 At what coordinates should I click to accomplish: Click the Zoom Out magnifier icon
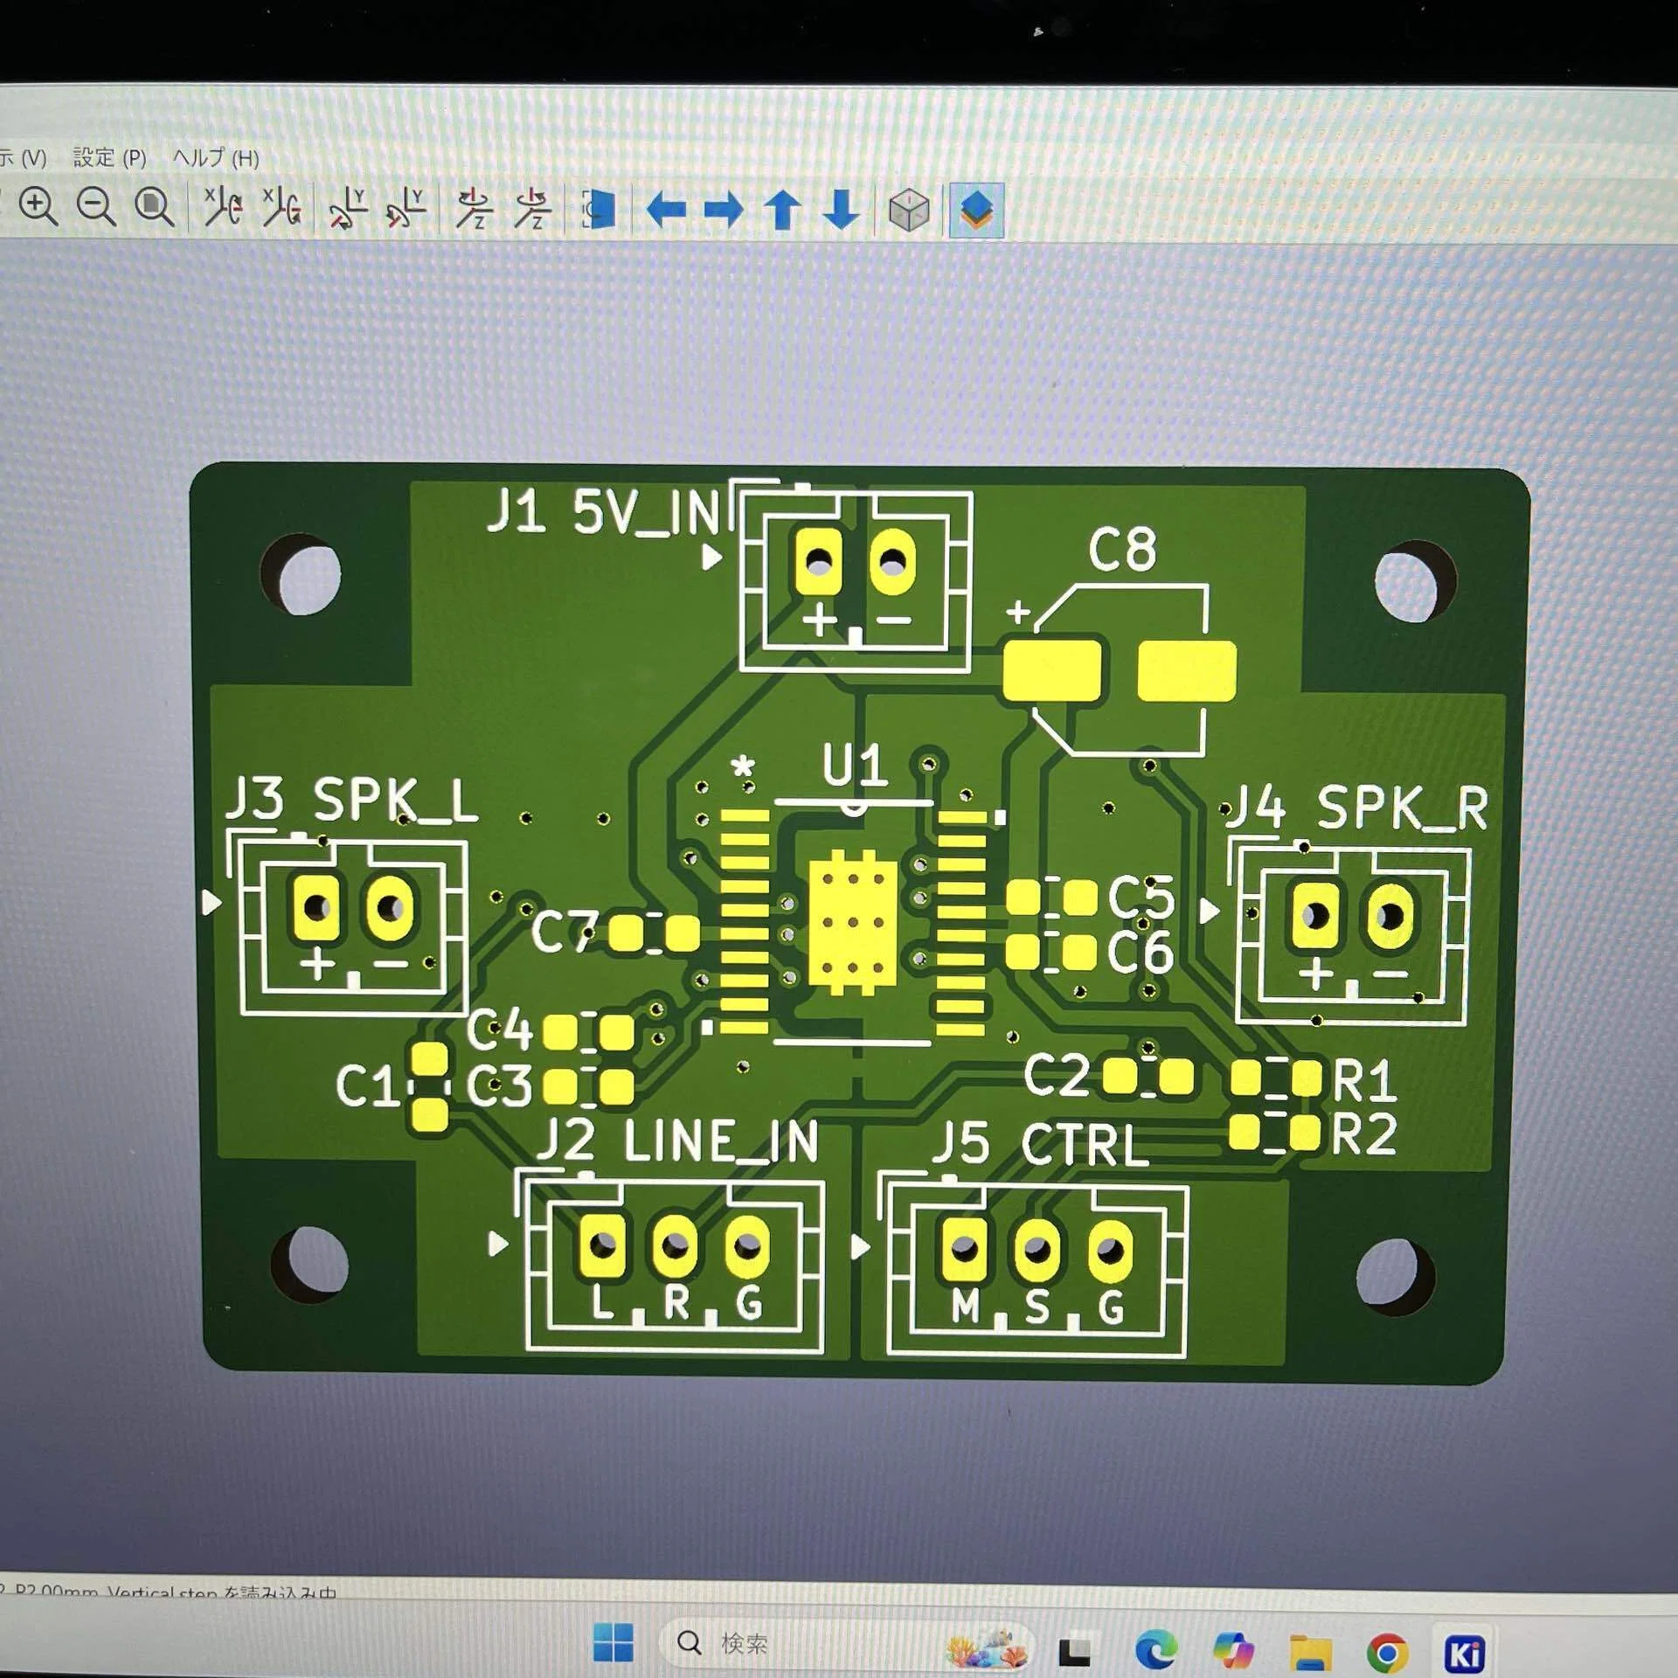(96, 208)
